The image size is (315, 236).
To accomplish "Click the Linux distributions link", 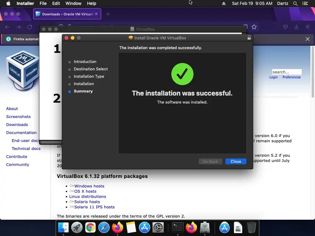I will pos(88,196).
